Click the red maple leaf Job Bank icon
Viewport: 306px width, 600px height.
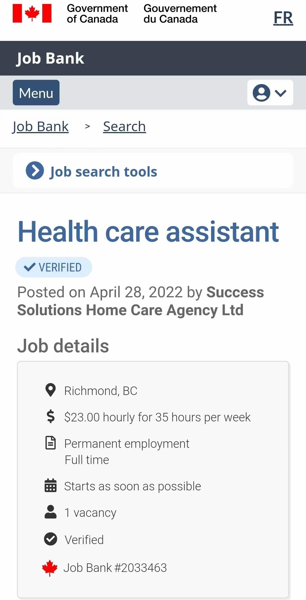[50, 568]
